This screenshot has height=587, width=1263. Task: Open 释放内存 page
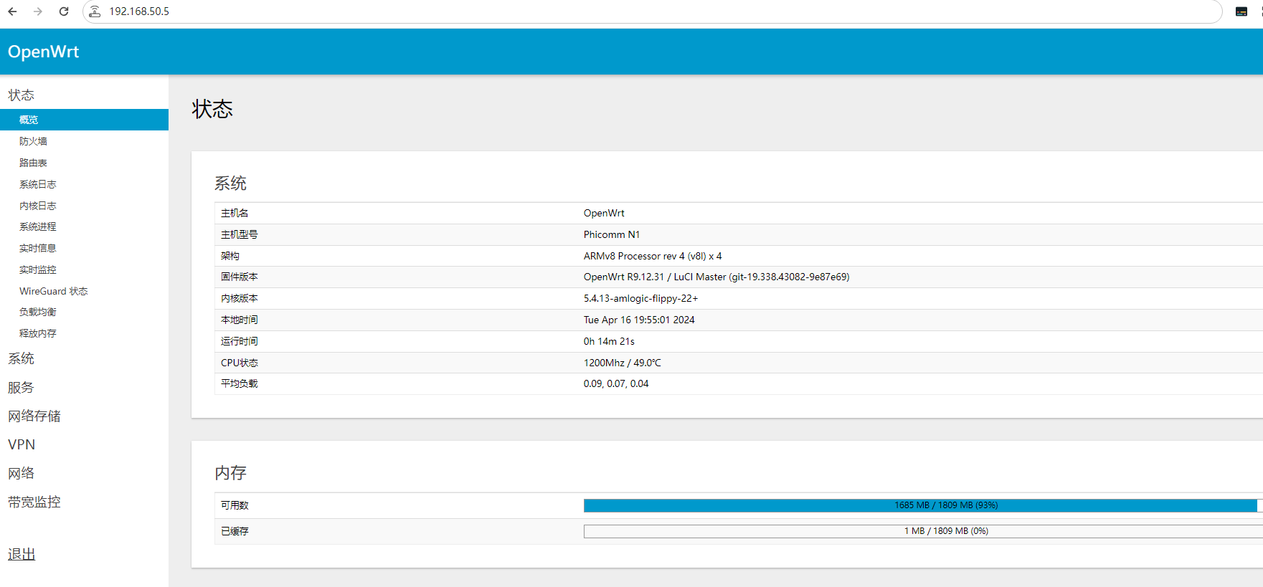click(x=37, y=333)
